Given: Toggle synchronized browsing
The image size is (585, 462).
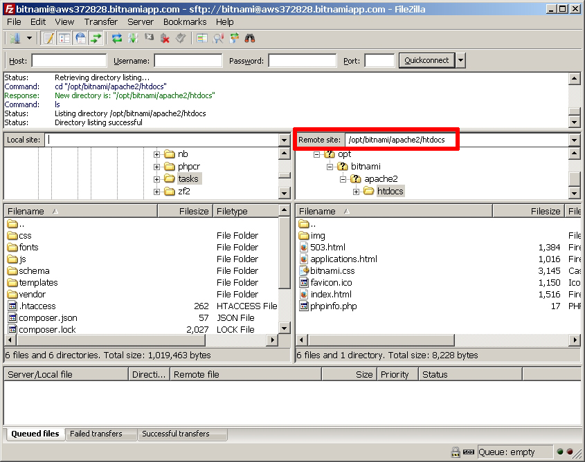Looking at the screenshot, I should pyautogui.click(x=234, y=38).
